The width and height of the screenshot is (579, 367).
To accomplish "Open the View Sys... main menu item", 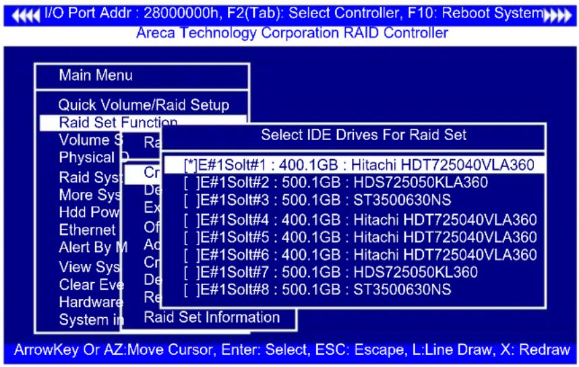I will [x=90, y=267].
